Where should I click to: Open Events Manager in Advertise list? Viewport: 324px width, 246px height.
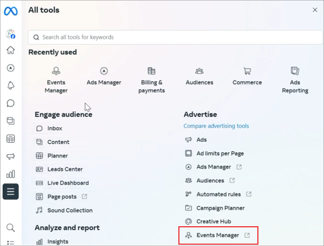[218, 235]
